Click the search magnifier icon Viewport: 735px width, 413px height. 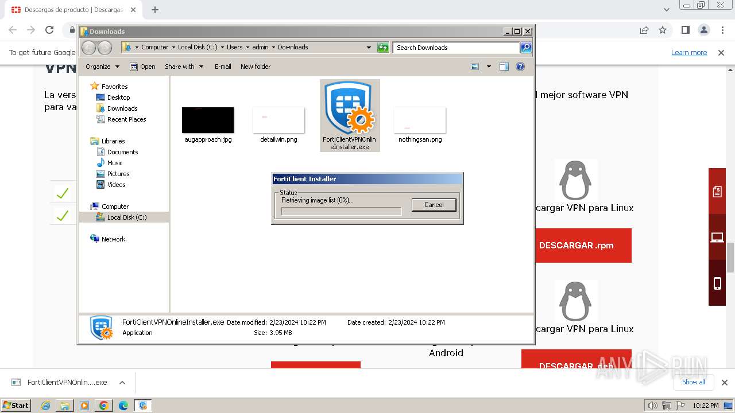526,48
